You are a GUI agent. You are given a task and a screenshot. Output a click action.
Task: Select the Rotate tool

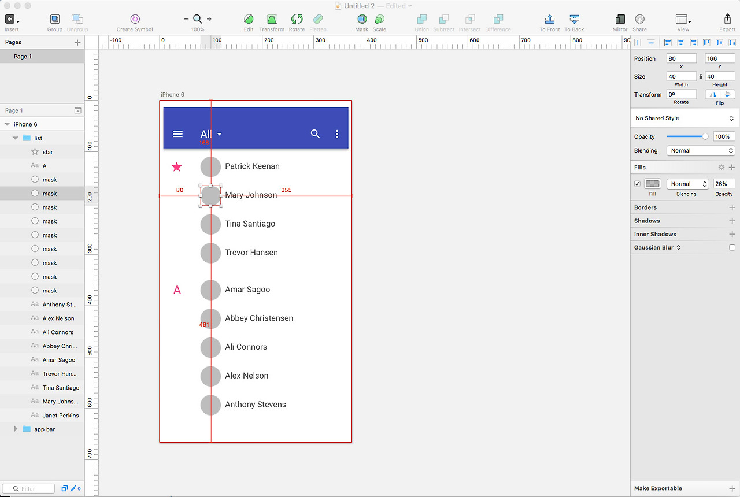(297, 19)
